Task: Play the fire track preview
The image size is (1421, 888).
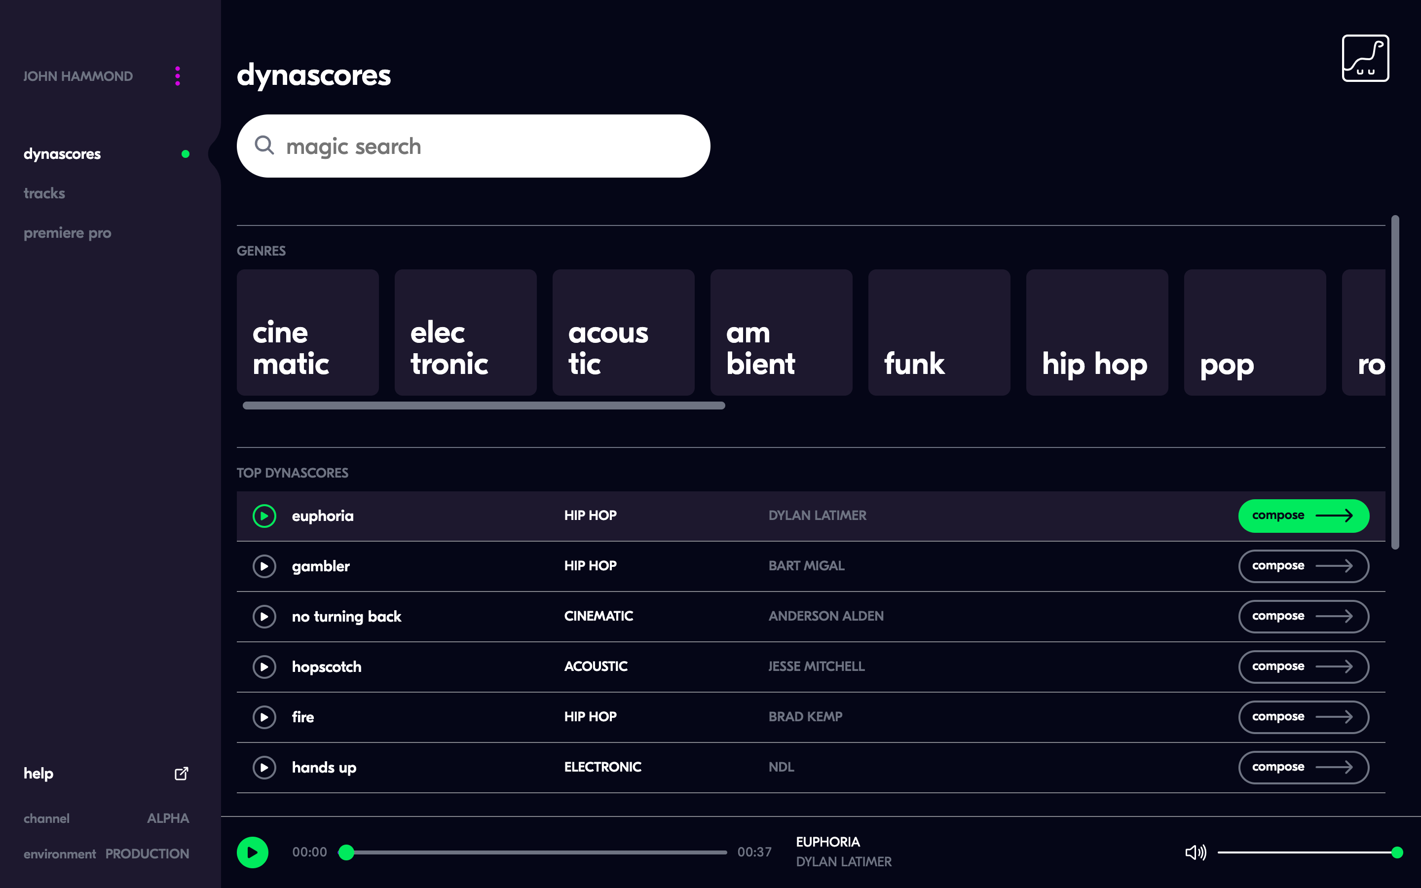Action: [x=264, y=717]
